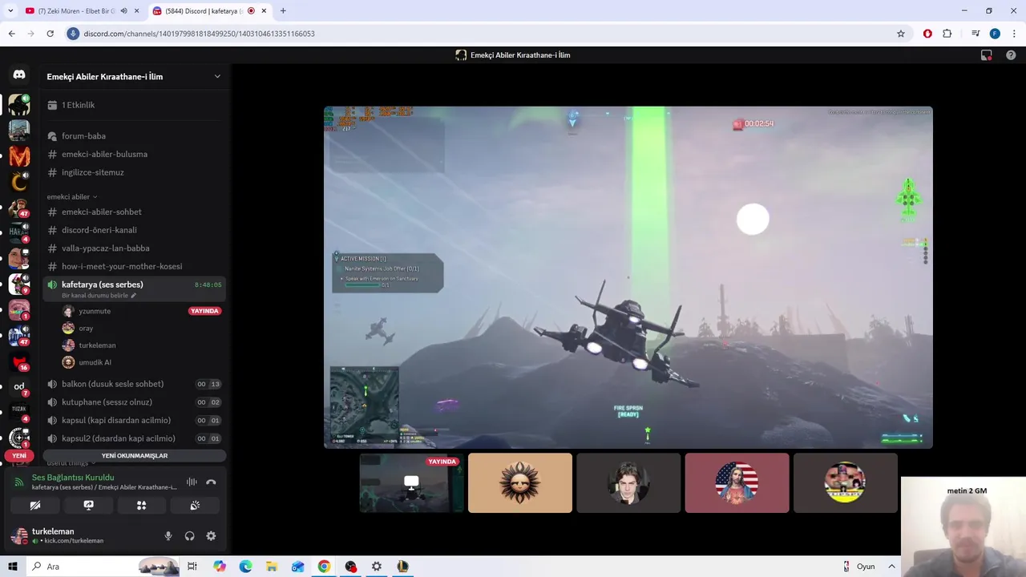Open League of Legends taskbar icon

coord(402,567)
